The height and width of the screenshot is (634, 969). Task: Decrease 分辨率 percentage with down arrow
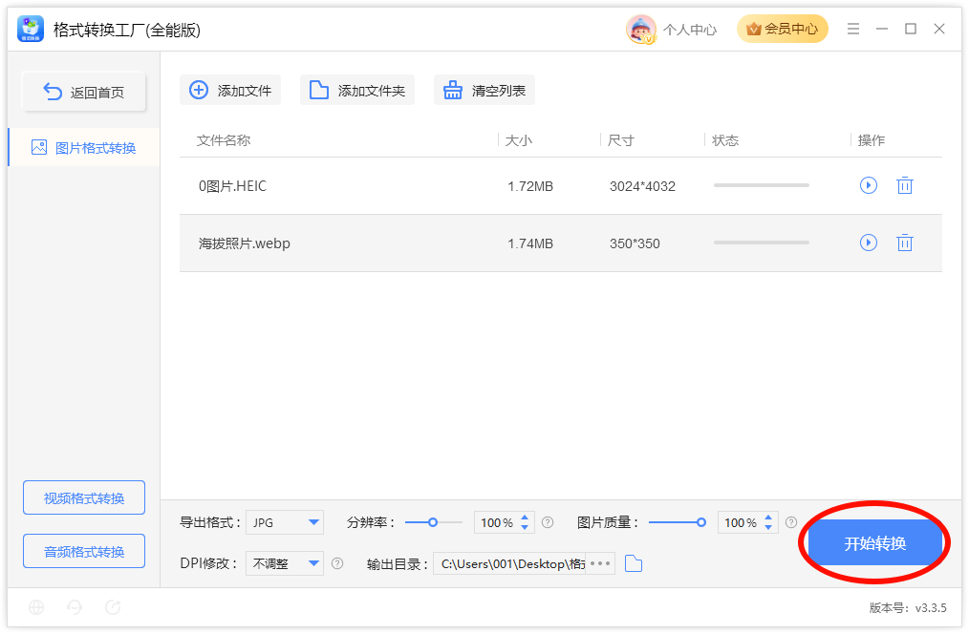click(525, 528)
